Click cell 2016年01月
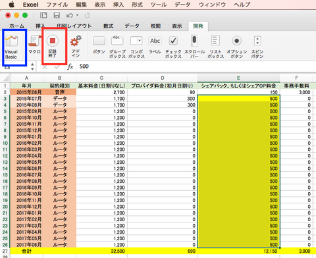The image size is (316, 258). [26, 137]
